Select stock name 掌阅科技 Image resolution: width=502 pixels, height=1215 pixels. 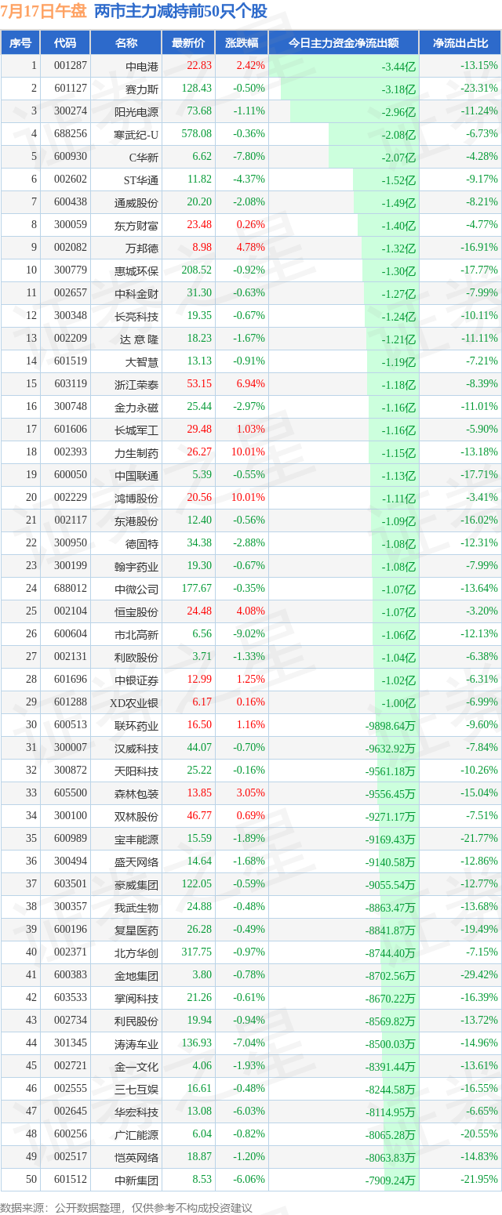click(x=136, y=998)
